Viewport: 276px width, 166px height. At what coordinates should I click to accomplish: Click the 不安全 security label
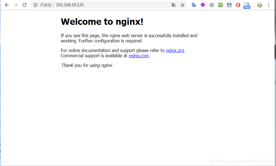46,5
